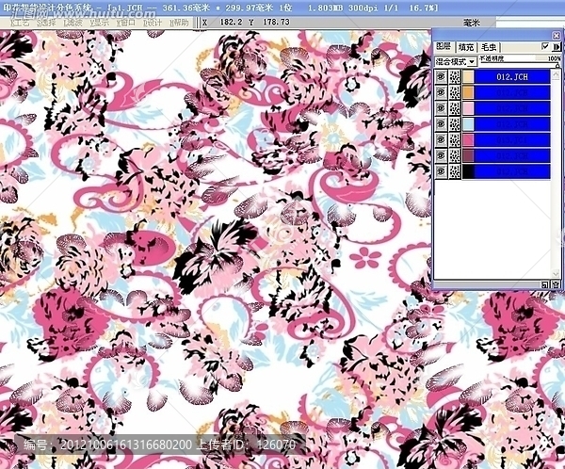Toggle eye icon of the black layer
Viewport: 565px width, 469px height.
pos(441,171)
